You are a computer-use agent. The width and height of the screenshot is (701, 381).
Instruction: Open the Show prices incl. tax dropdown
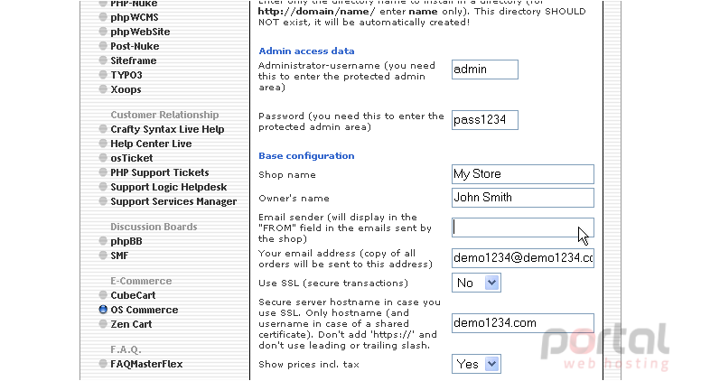pyautogui.click(x=476, y=364)
